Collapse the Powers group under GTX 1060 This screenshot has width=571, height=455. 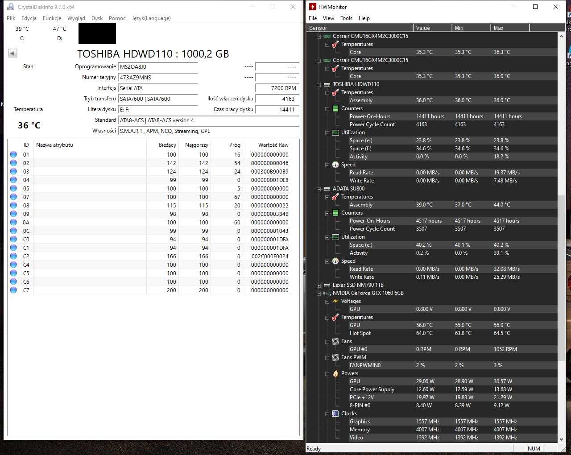tap(327, 373)
